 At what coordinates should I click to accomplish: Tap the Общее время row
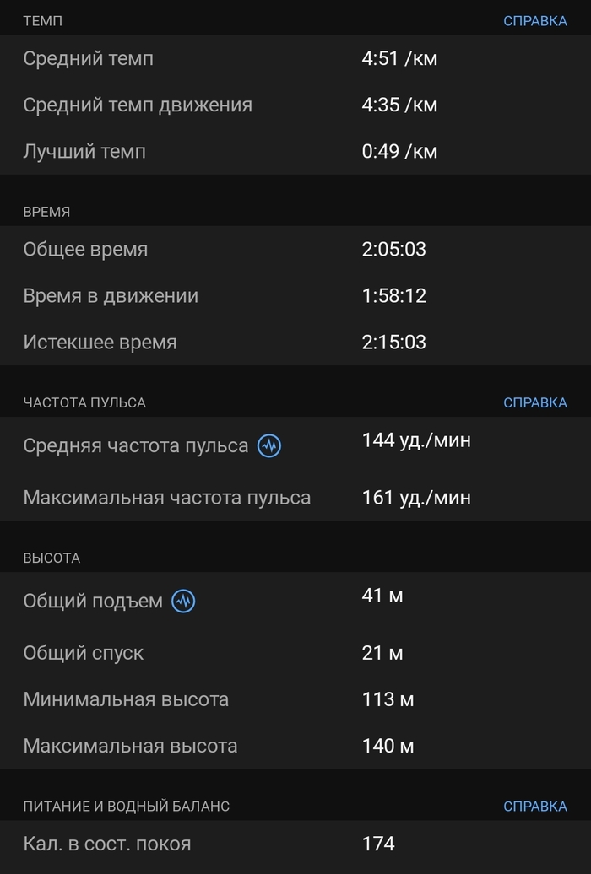pyautogui.click(x=295, y=250)
